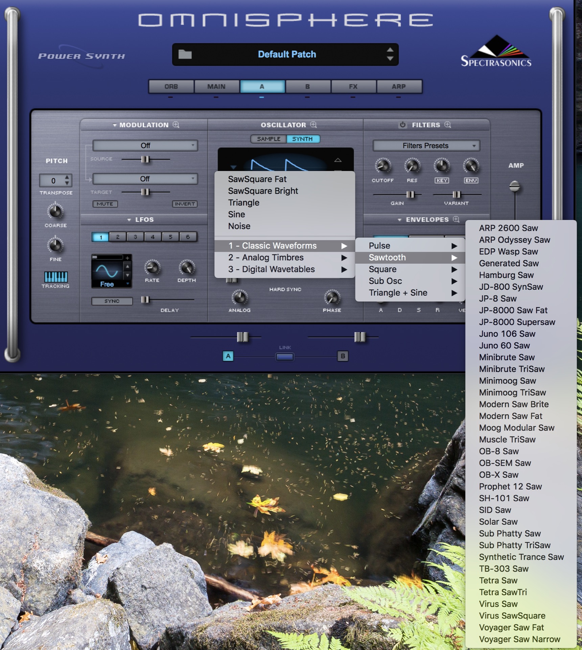Toggle the layer LINK switch
This screenshot has height=650, width=582.
point(285,356)
